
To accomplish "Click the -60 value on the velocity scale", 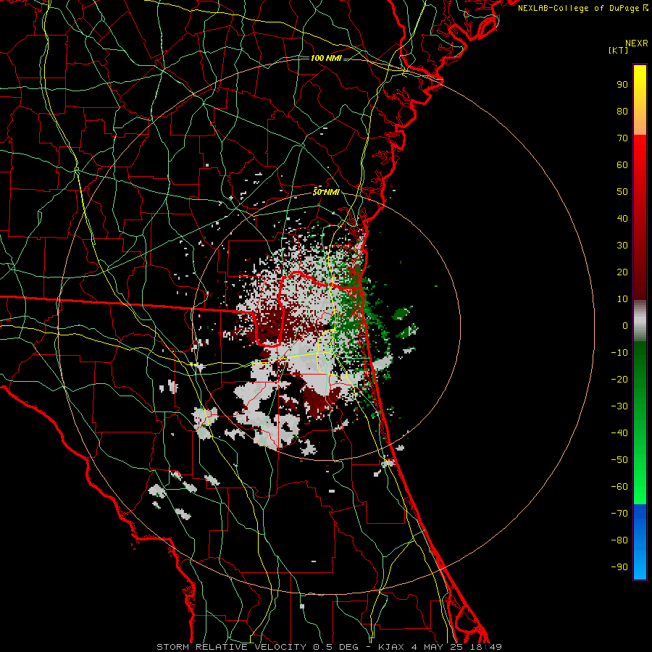I will tap(619, 487).
